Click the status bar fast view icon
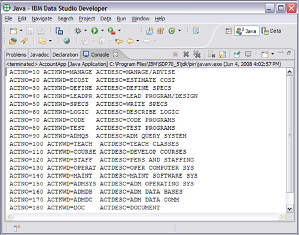 (17, 228)
